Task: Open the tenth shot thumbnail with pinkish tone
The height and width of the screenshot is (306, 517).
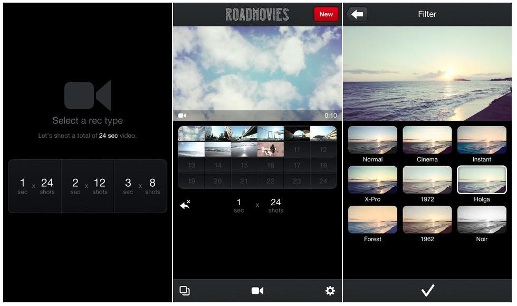Action: pyautogui.click(x=271, y=149)
